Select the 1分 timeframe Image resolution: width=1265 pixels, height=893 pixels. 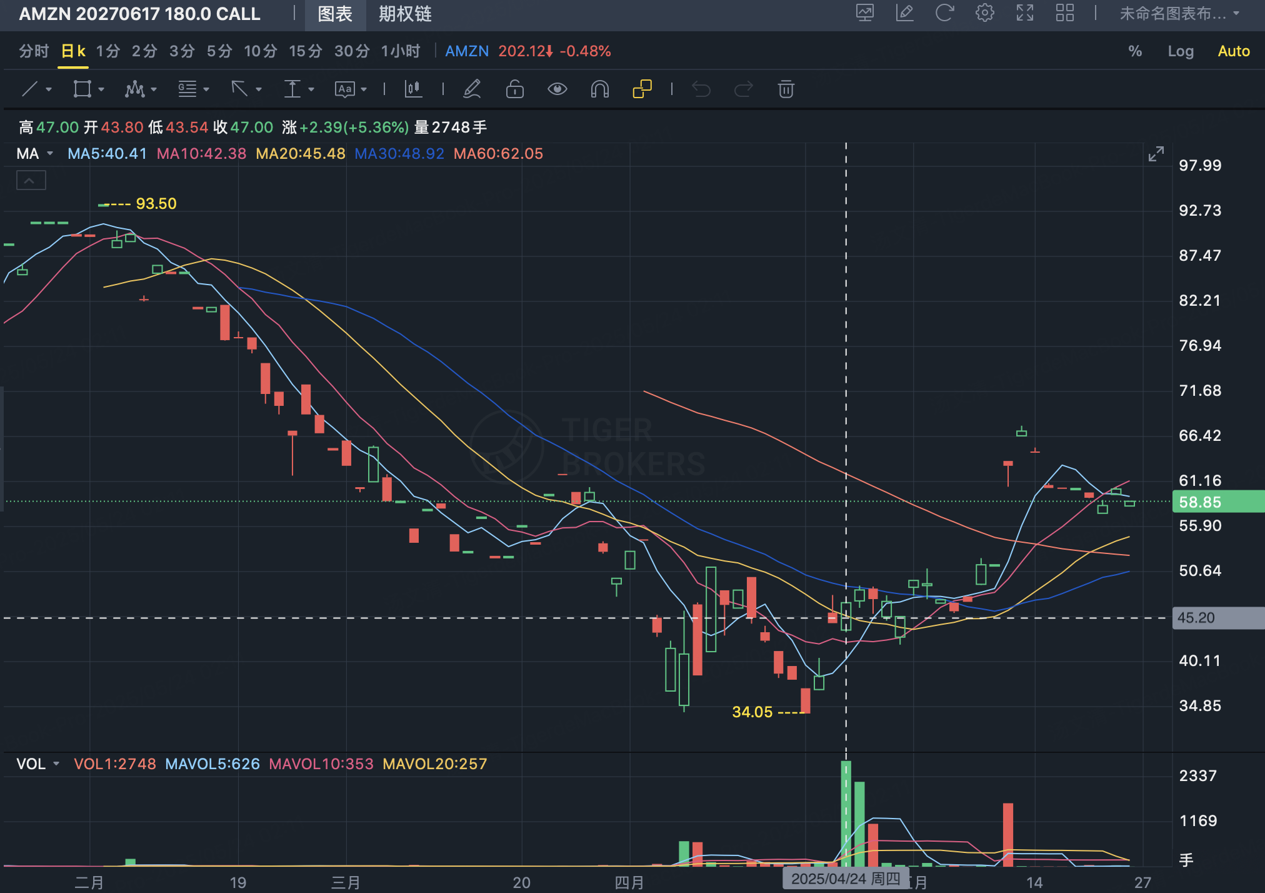click(108, 51)
